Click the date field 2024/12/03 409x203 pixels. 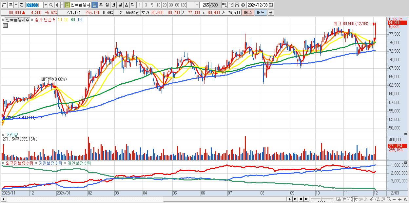coord(258,5)
